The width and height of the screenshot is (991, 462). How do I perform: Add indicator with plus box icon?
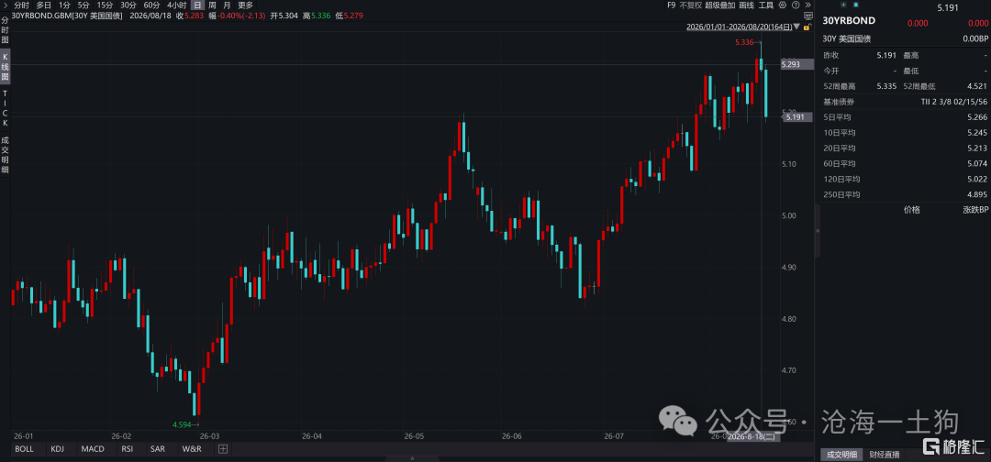pos(222,449)
